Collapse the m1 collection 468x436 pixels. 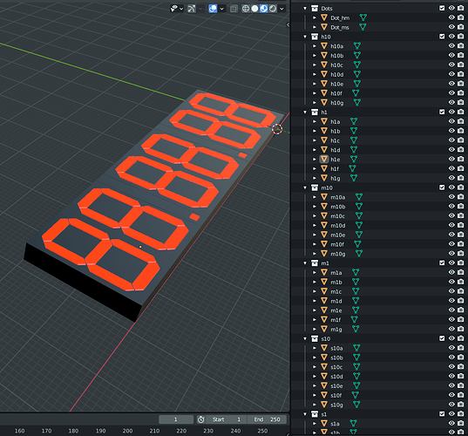(x=305, y=263)
